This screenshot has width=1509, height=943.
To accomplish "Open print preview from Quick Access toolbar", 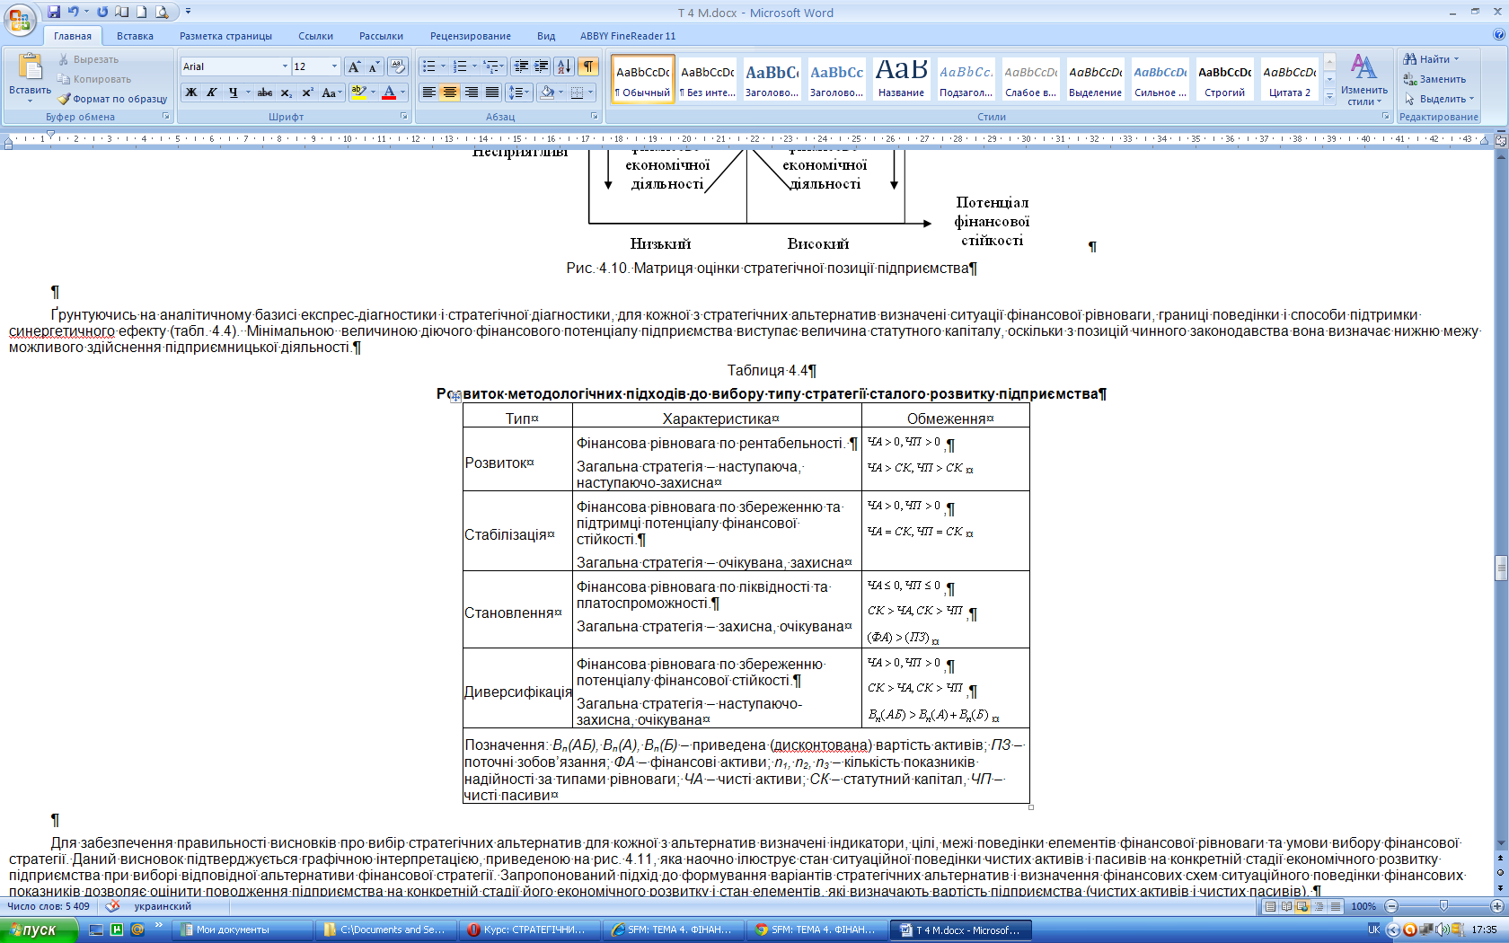I will click(161, 12).
